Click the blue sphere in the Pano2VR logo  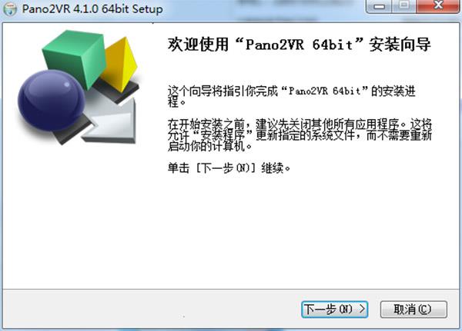[52, 101]
